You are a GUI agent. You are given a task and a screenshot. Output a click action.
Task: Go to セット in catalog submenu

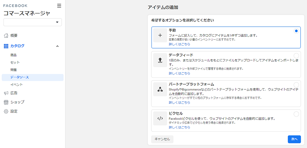[x=15, y=63]
